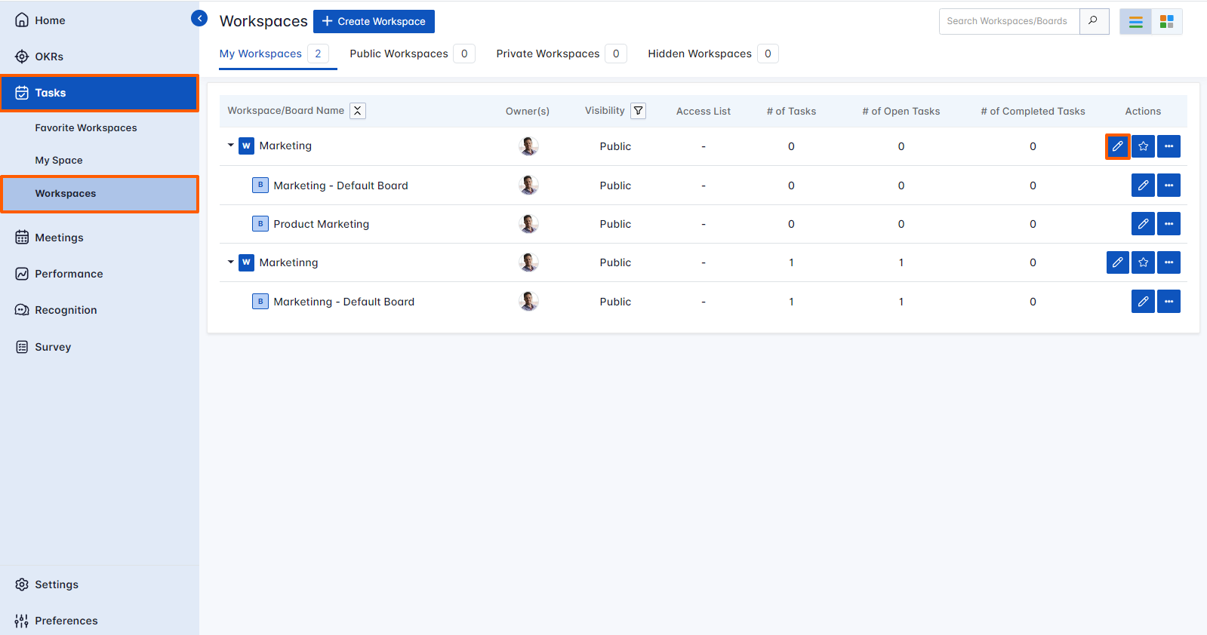
Task: Open the Visibility column filter
Action: point(638,111)
